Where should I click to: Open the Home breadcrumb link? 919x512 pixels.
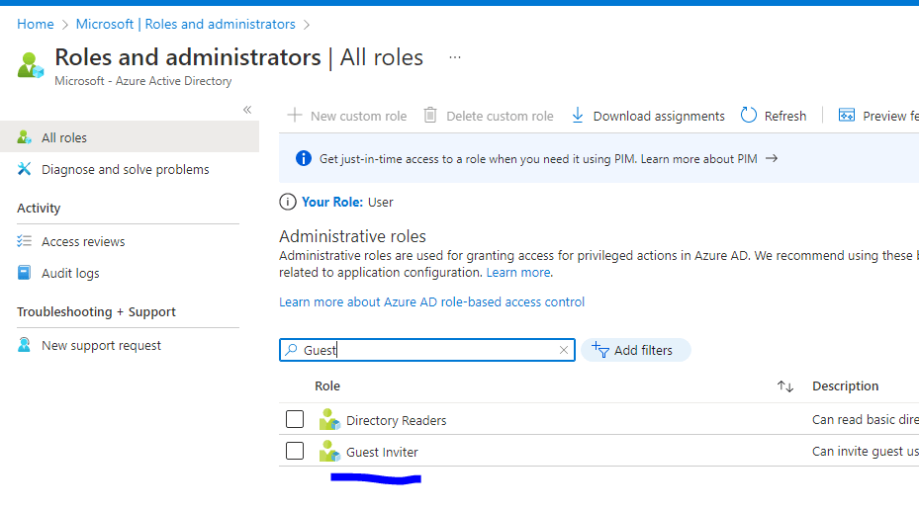[36, 24]
